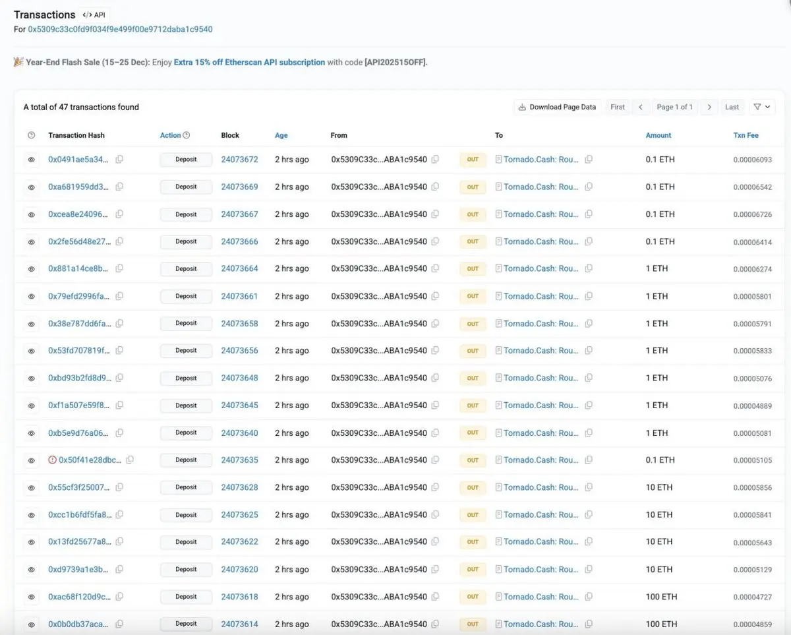Screen dimensions: 791x635
Task: Open block 24073672
Action: point(239,160)
